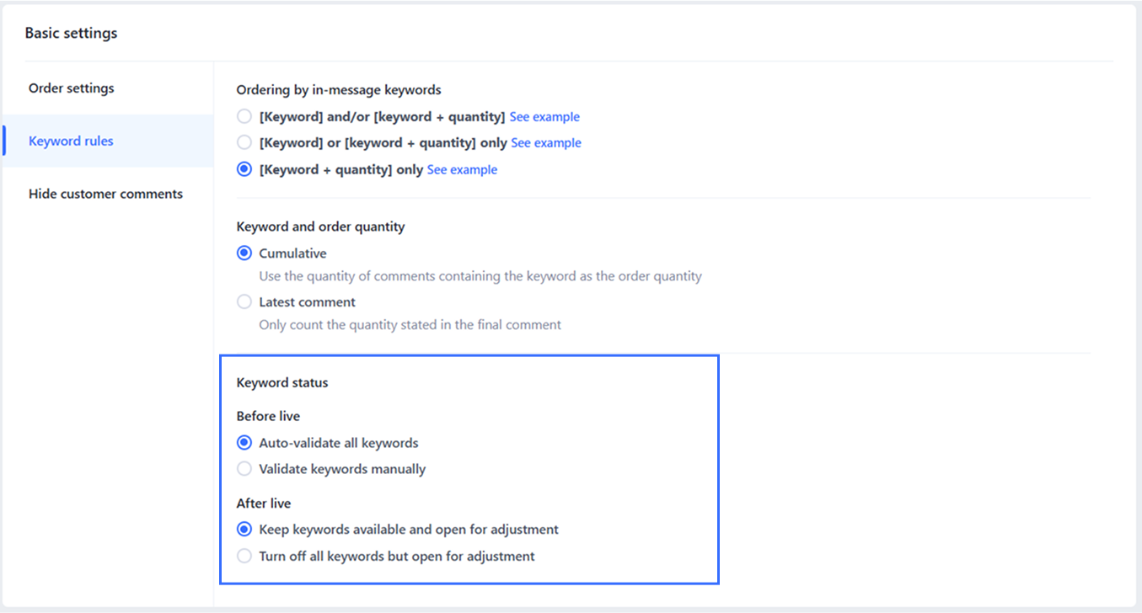Choose Turn off all keywords after live
Image resolution: width=1142 pixels, height=613 pixels.
click(244, 556)
